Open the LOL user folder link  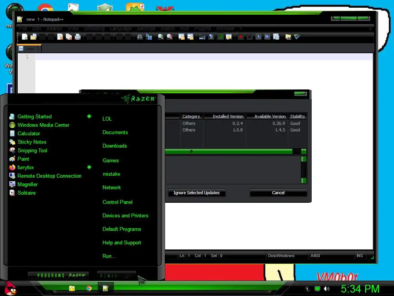(107, 119)
